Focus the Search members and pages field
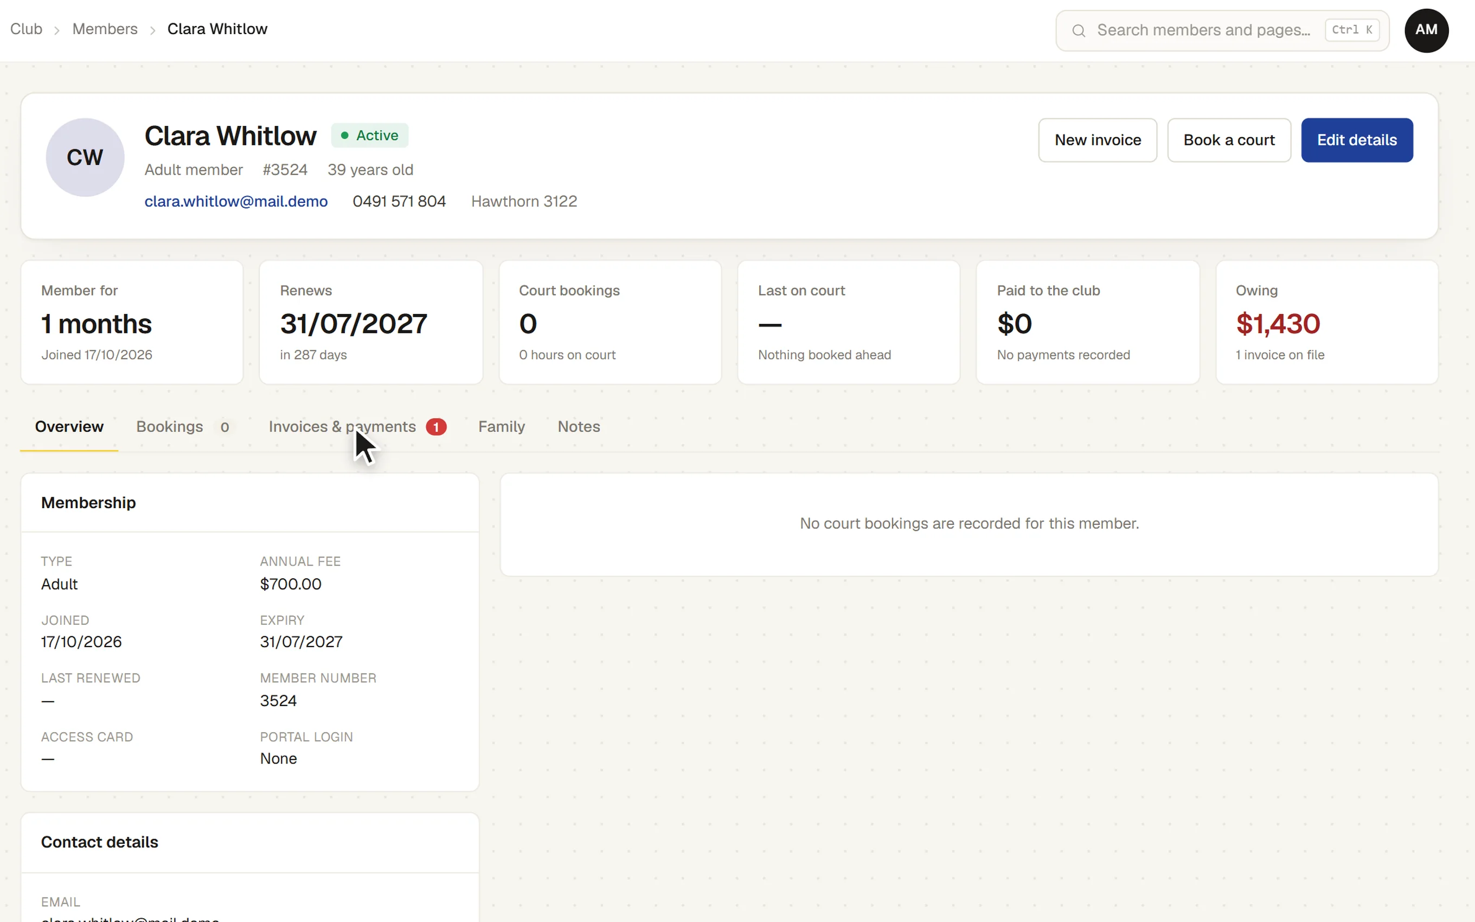This screenshot has height=922, width=1475. tap(1222, 30)
